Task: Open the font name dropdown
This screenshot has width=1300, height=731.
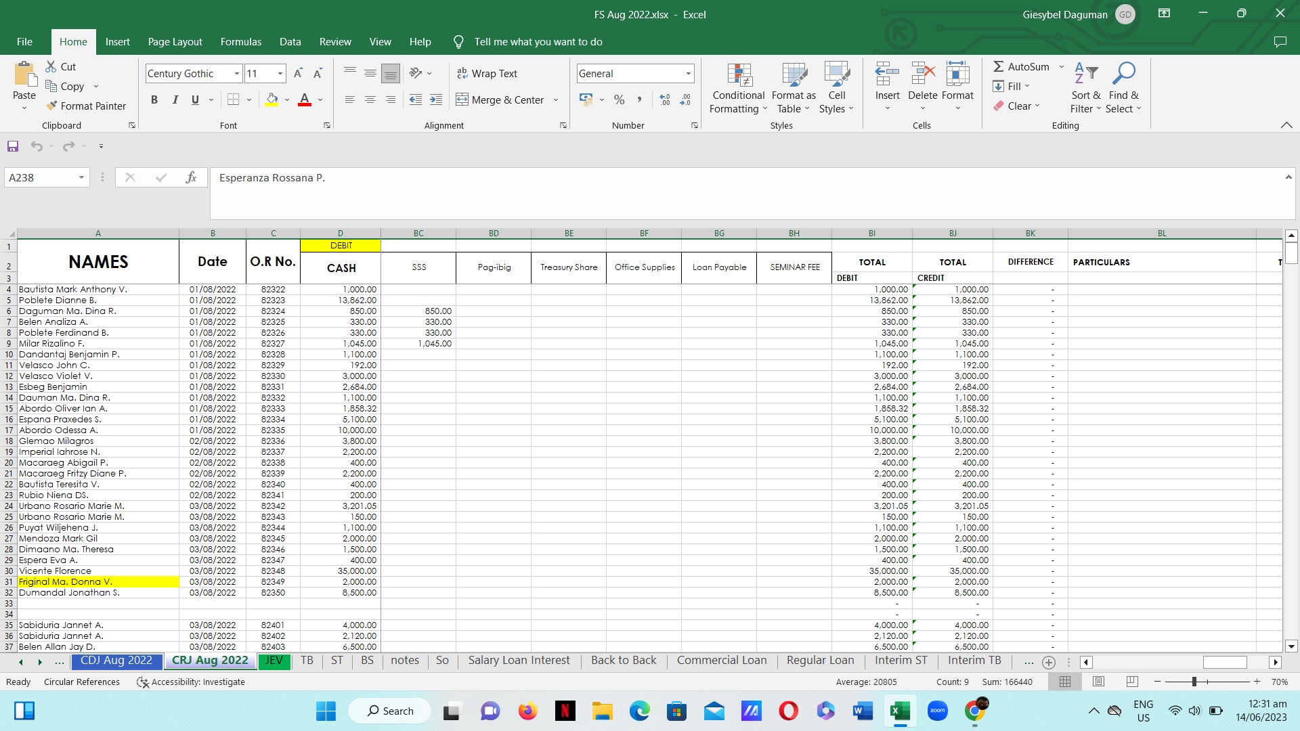Action: coord(236,73)
